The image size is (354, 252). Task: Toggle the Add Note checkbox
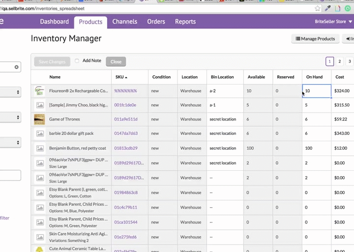(77, 61)
